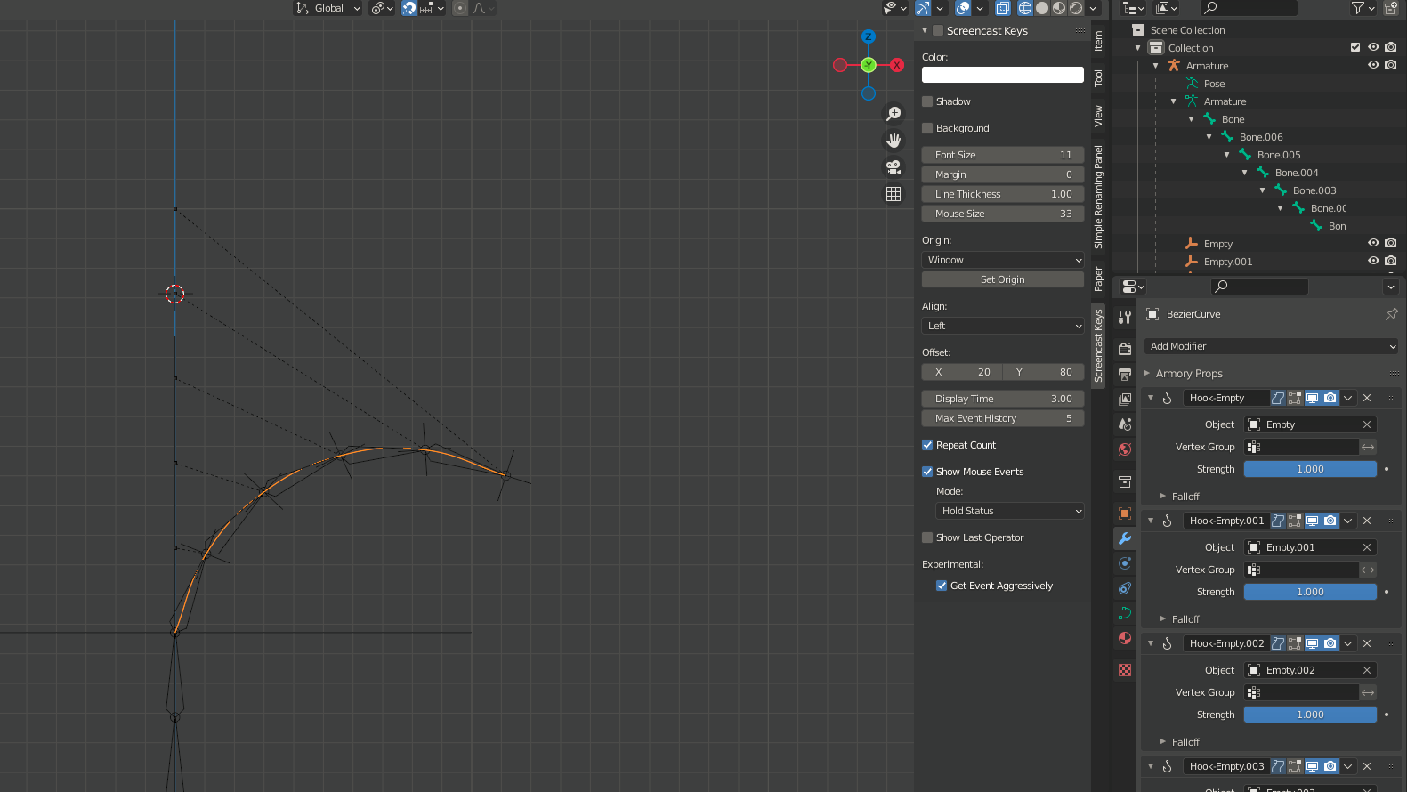Toggle viewport display of Hook-Empty.002 modifier
Image resolution: width=1407 pixels, height=792 pixels.
click(1312, 643)
